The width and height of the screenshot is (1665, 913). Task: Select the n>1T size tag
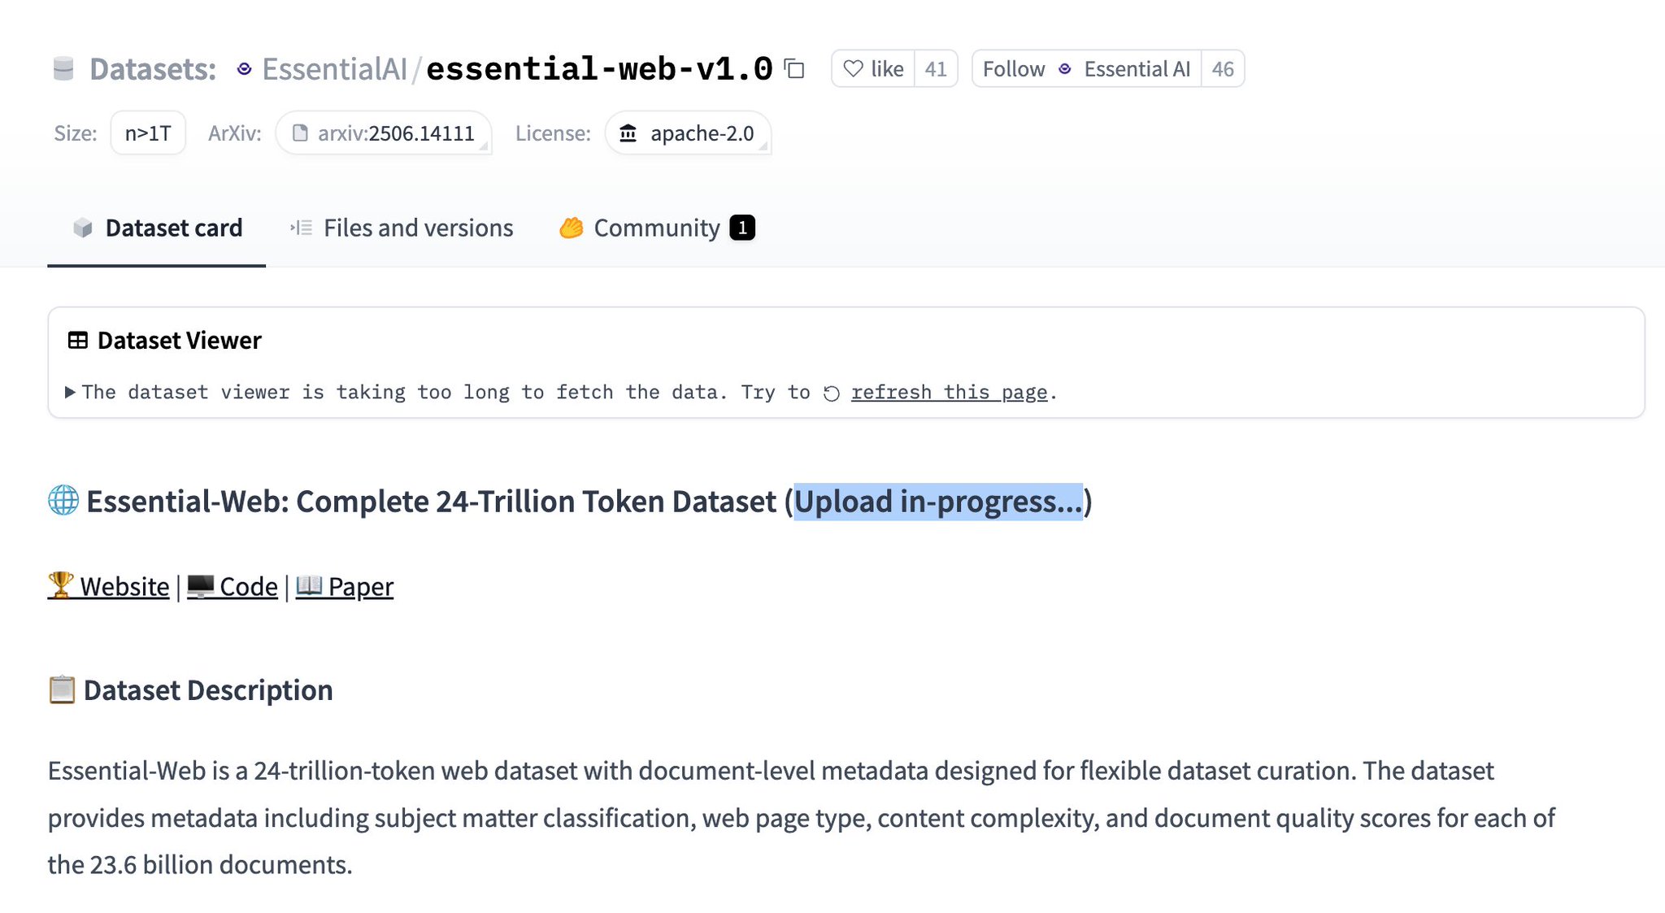(x=148, y=133)
